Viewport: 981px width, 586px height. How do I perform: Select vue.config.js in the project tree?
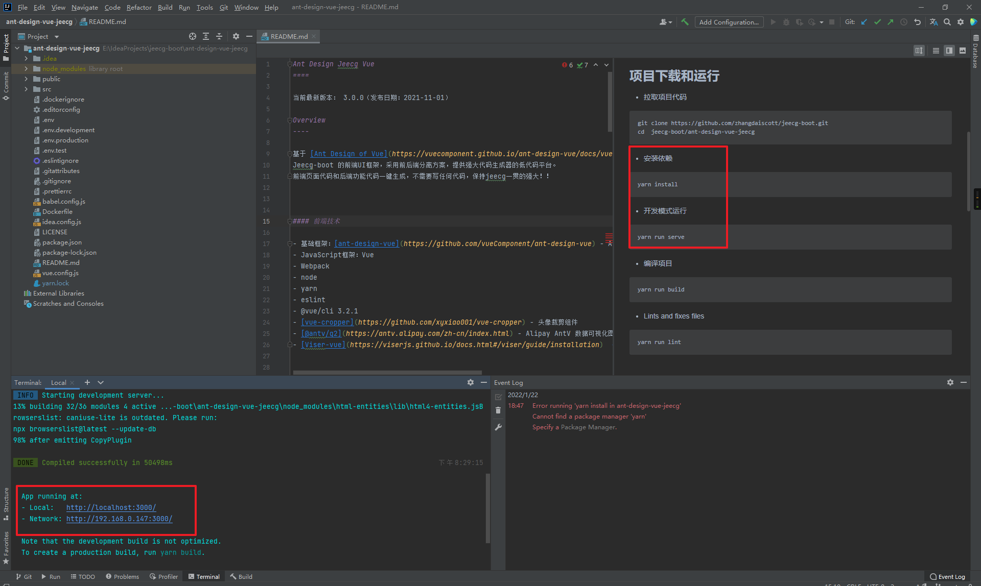tap(60, 273)
